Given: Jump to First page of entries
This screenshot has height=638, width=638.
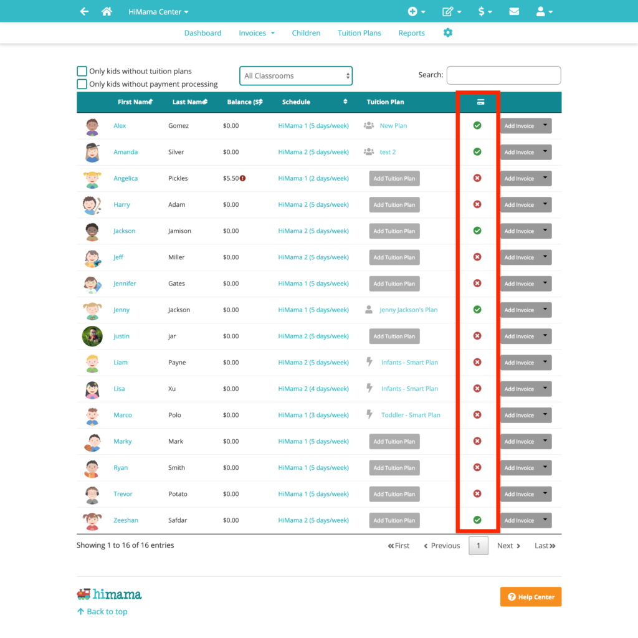Looking at the screenshot, I should point(398,546).
